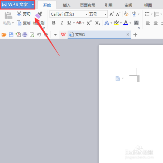Save document with floppy disk icon
163x163 pixels.
click(x=11, y=35)
